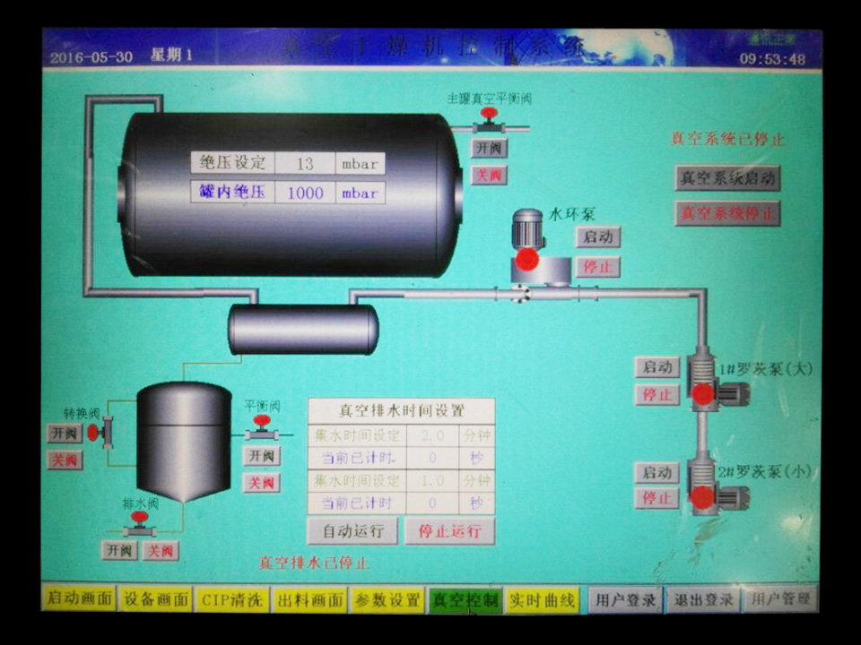The image size is (861, 645).
Task: Open the 实时曲线 real-time curve tab
Action: [542, 599]
